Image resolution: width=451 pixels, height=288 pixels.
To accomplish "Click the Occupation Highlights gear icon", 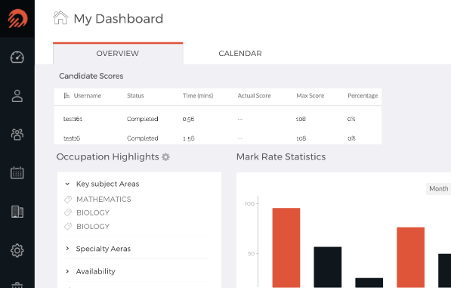I will click(165, 156).
